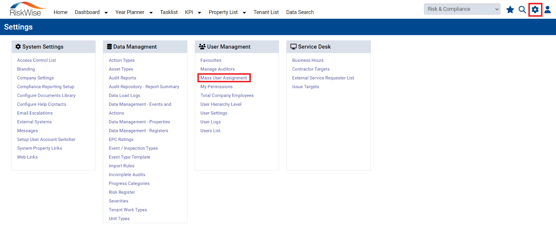Open the Business Hours link
556x226 pixels.
pyautogui.click(x=308, y=60)
